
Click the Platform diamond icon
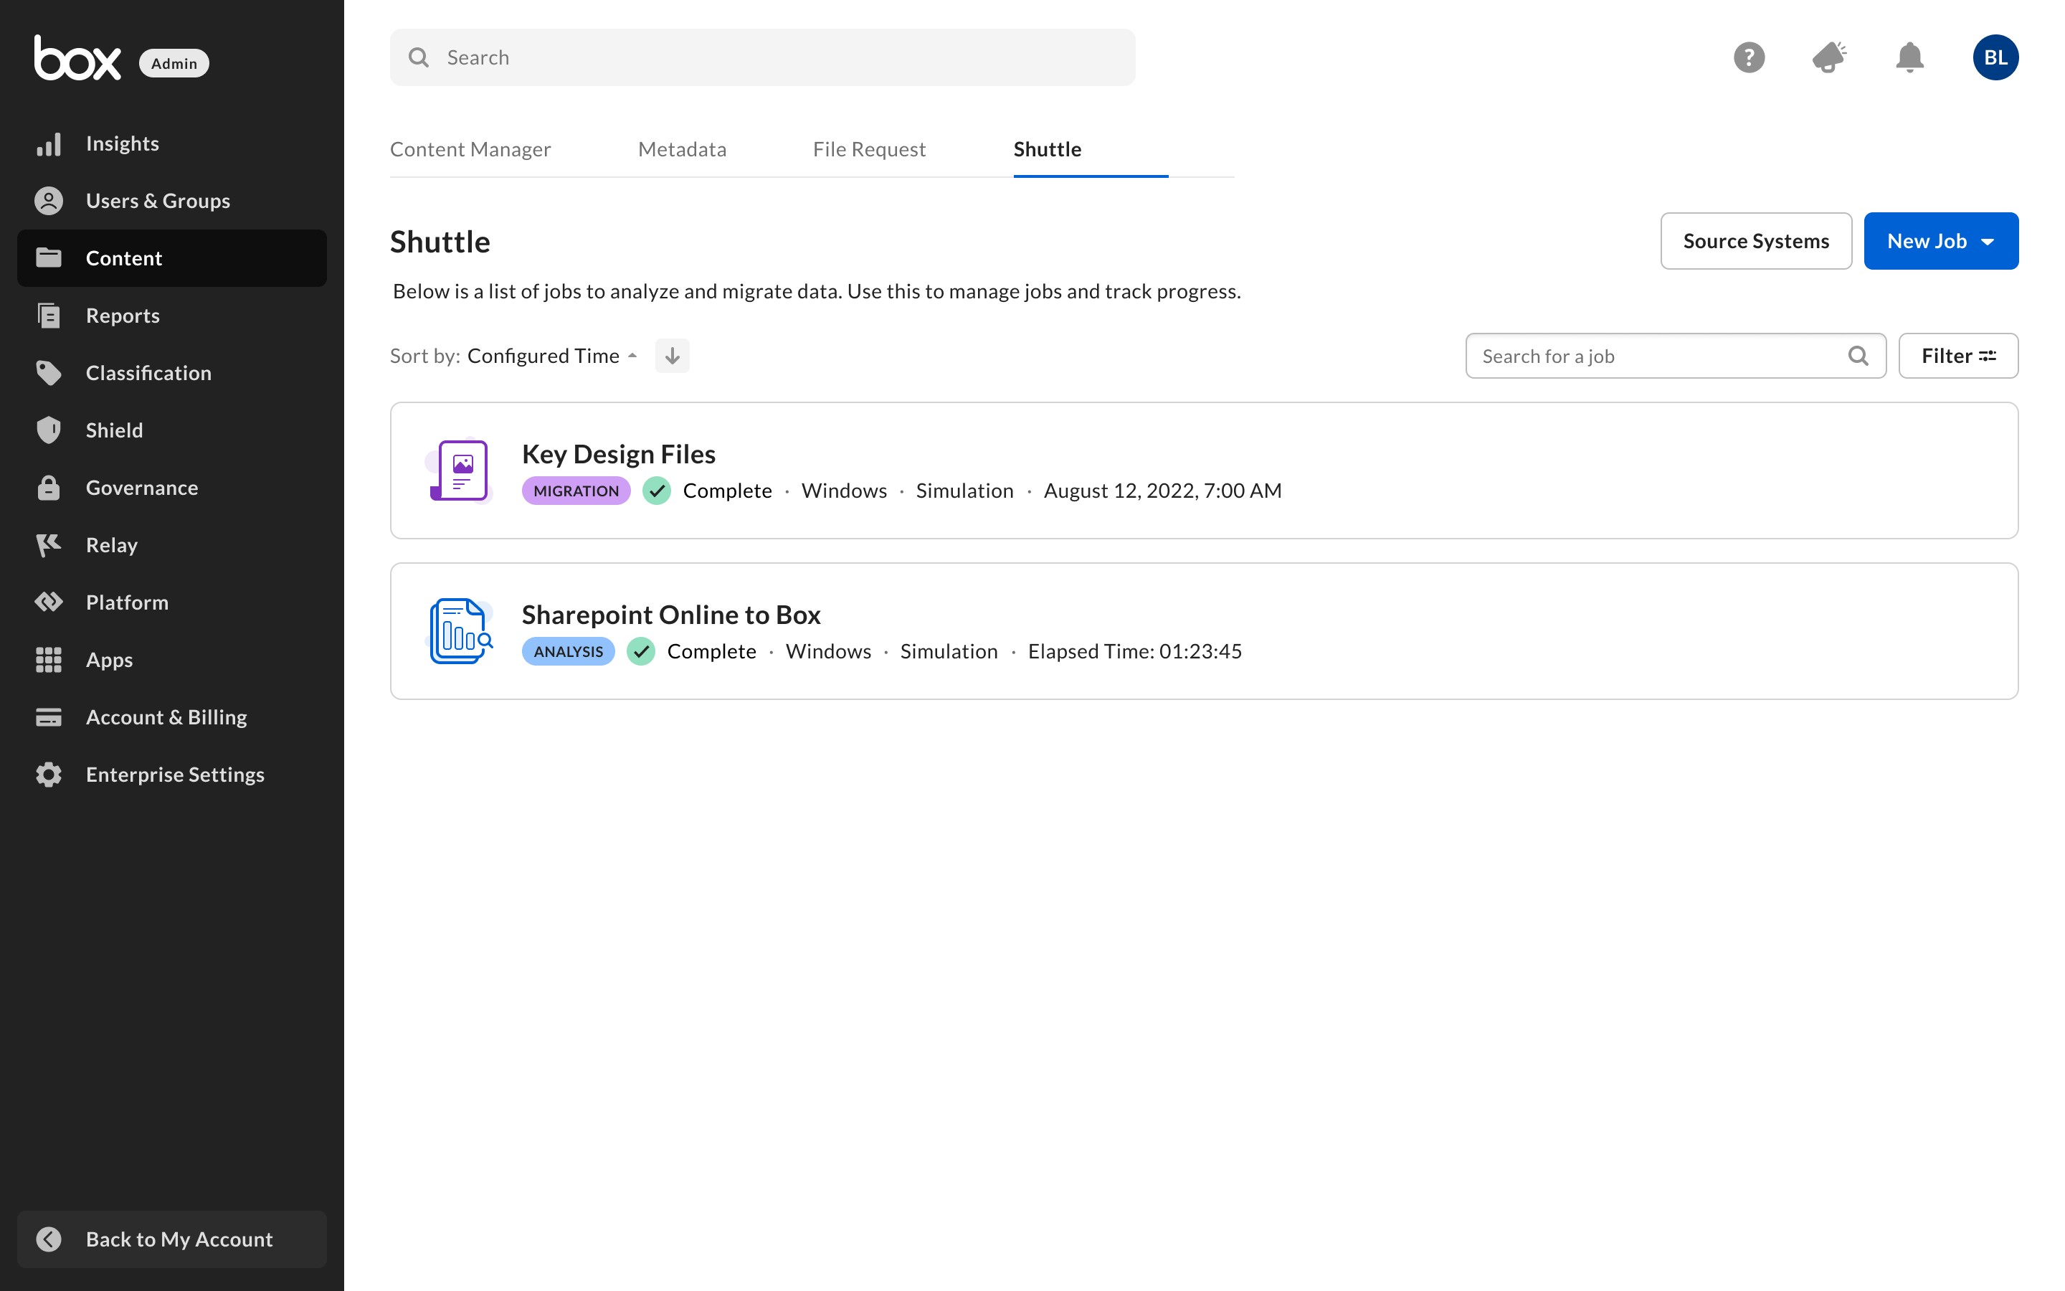(49, 602)
